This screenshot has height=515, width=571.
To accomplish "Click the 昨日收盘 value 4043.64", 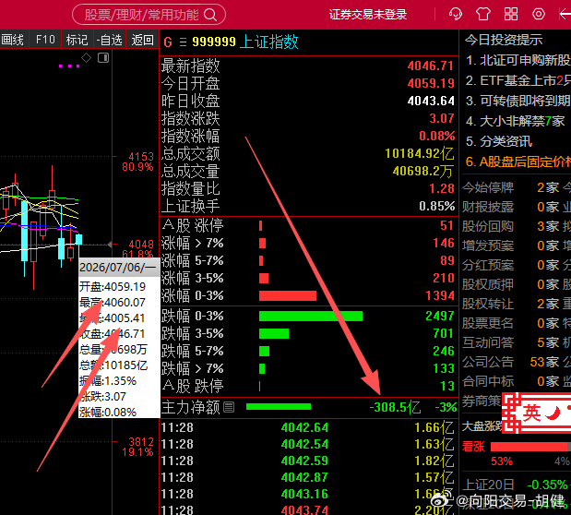I will pos(431,101).
